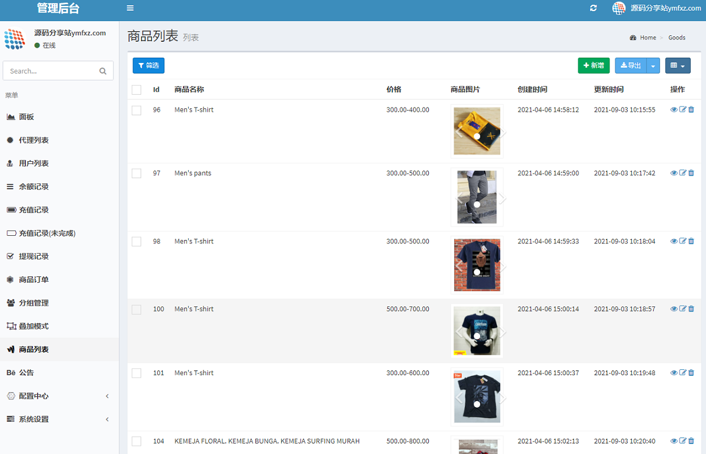Viewport: 706px width, 454px height.
Task: Edit product Id 97 via pencil icon
Action: (682, 173)
